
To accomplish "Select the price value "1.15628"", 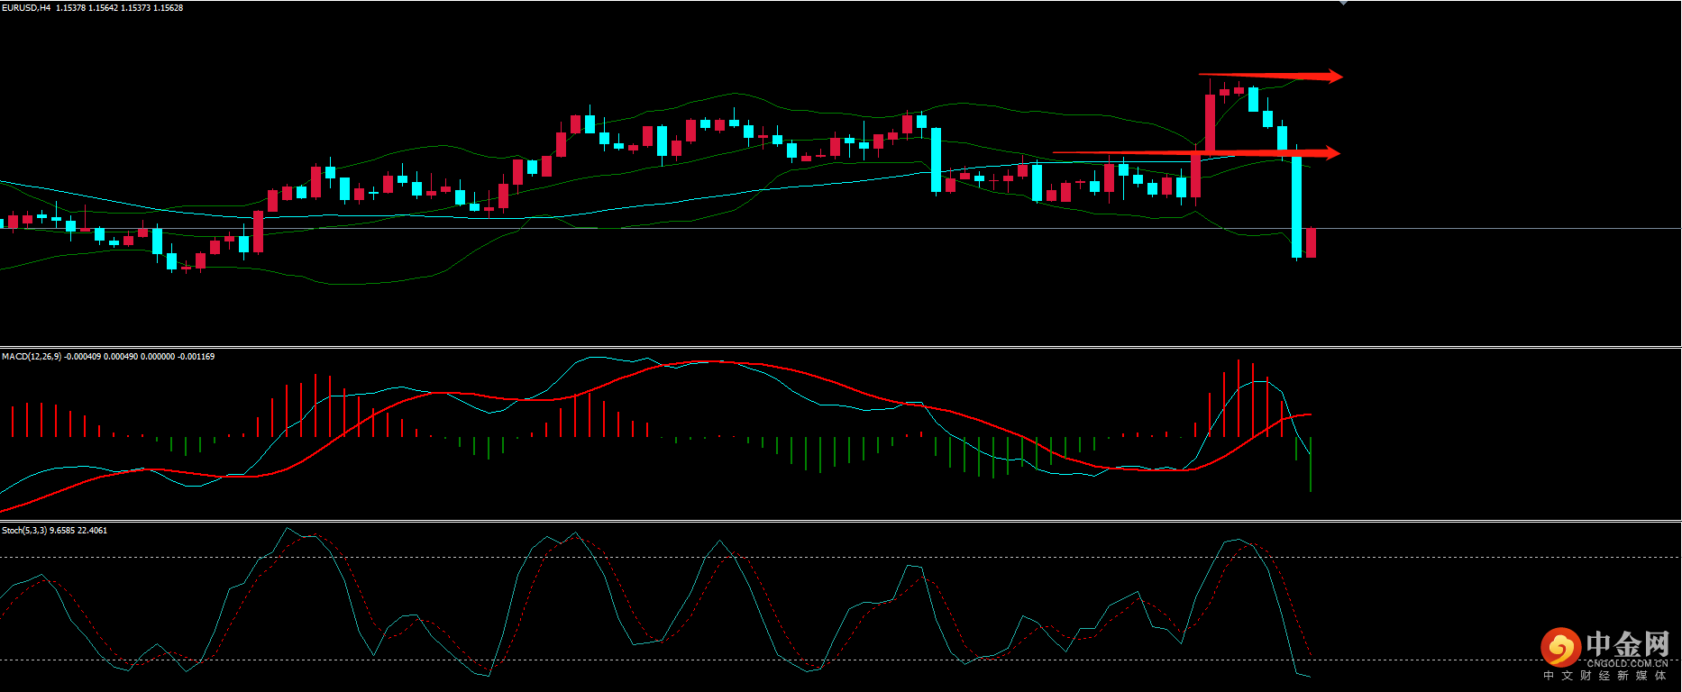I will (x=169, y=8).
